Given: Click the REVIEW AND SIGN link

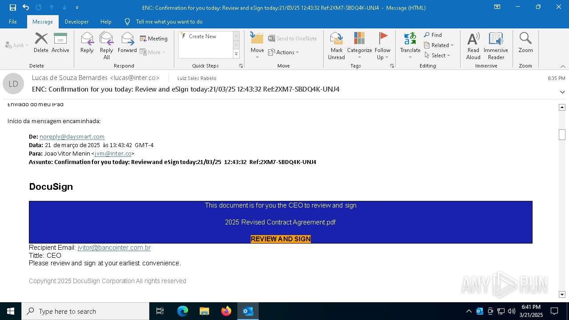Looking at the screenshot, I should point(280,239).
